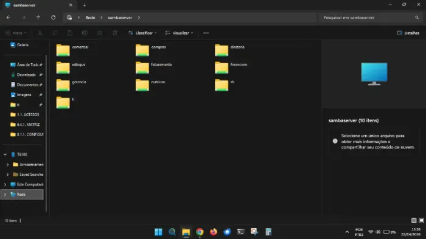This screenshot has height=239, width=426.
Task: Open the Windows Start menu
Action: (158, 232)
